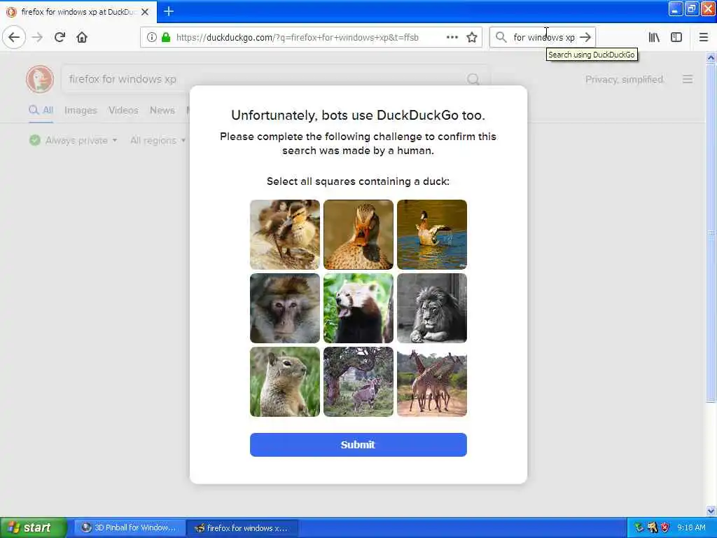Click the search bar magnifier icon

coord(501,38)
